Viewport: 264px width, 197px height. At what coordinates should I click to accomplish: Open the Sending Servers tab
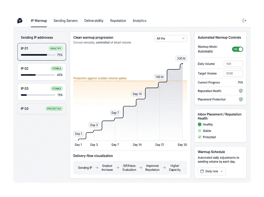65,21
